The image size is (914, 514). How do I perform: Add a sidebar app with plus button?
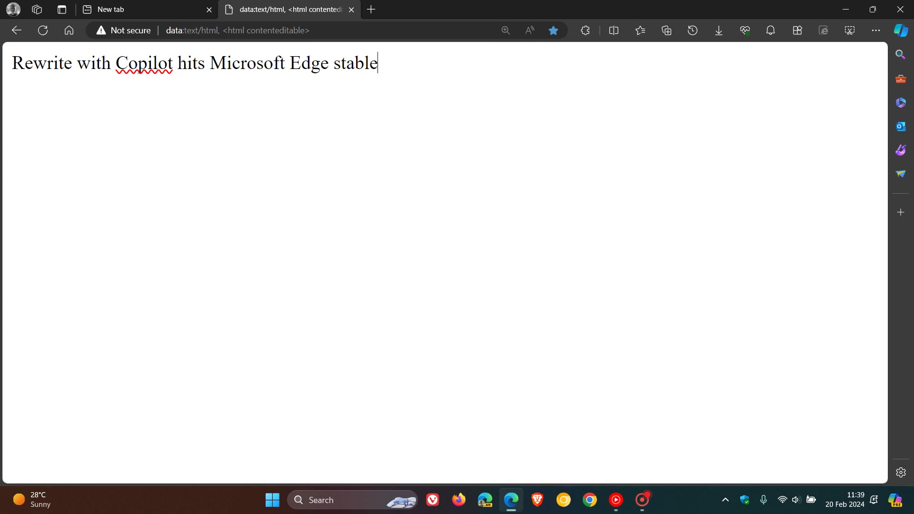click(901, 212)
